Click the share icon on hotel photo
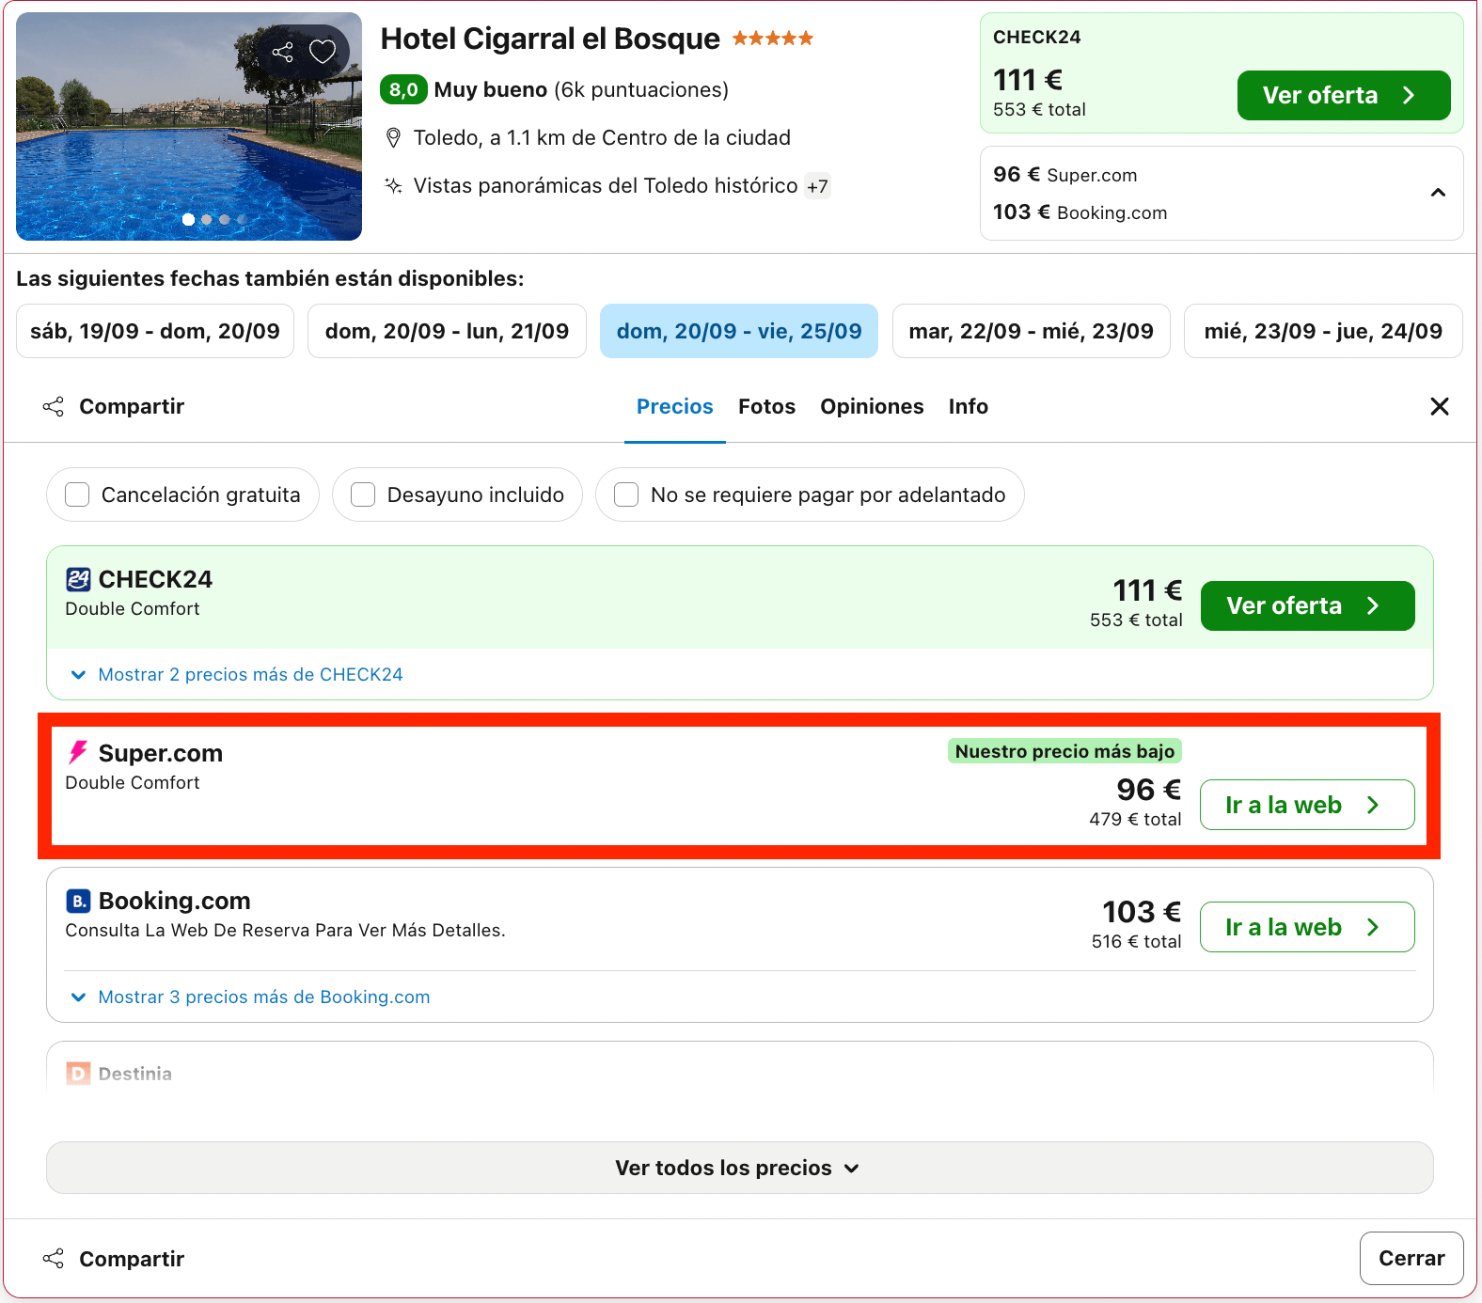Image resolution: width=1482 pixels, height=1303 pixels. (282, 52)
